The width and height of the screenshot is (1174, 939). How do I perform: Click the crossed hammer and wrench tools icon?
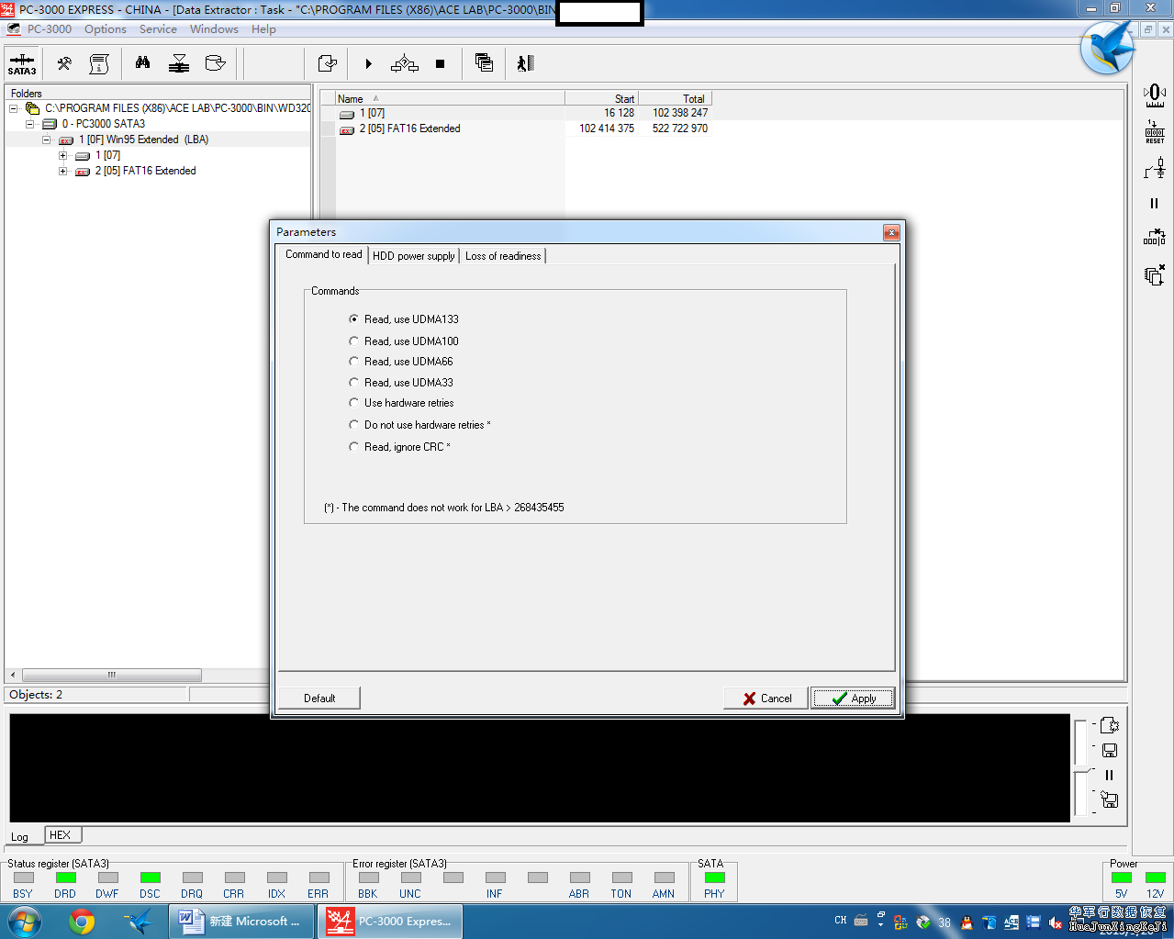pyautogui.click(x=64, y=63)
